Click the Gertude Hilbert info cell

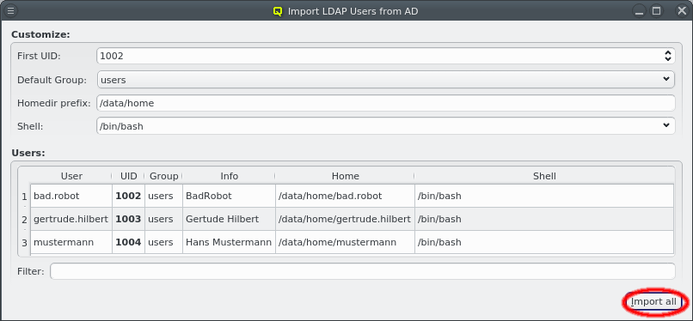(x=229, y=219)
